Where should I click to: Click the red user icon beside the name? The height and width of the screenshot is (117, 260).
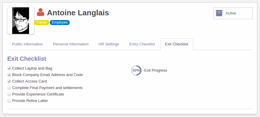pos(40,12)
